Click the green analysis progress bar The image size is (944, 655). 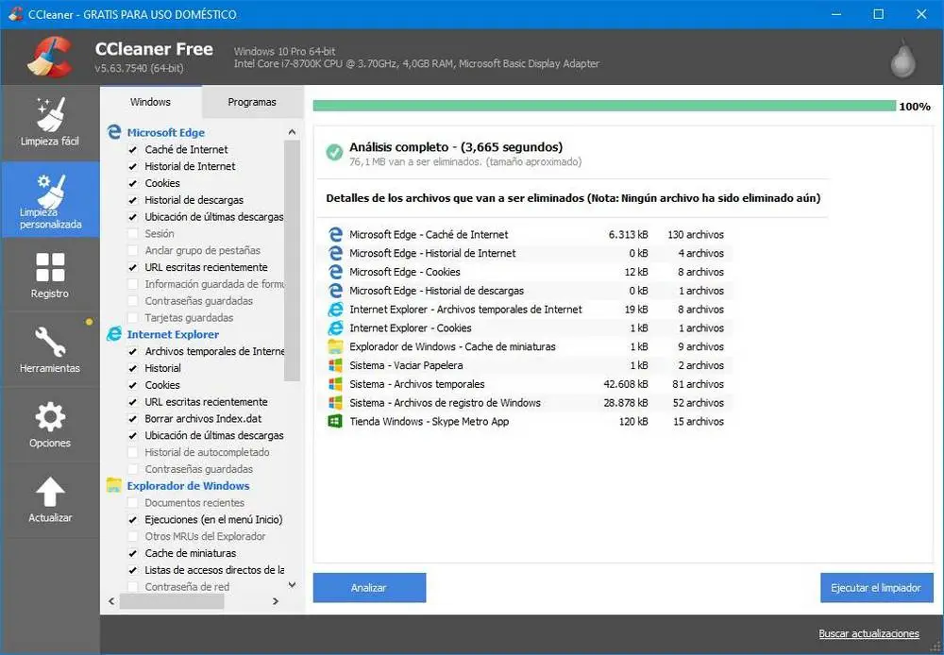[604, 106]
